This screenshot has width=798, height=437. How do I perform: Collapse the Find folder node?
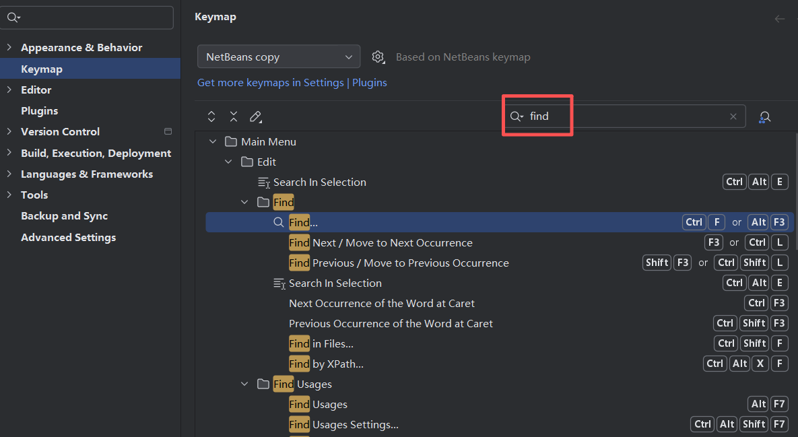pyautogui.click(x=244, y=202)
